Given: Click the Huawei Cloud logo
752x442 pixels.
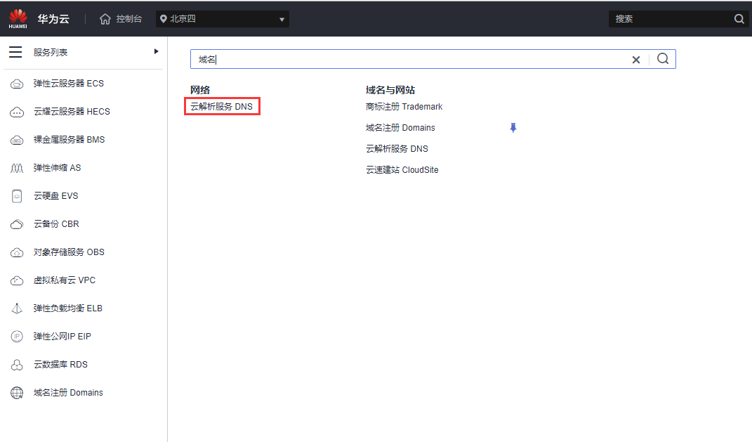Looking at the screenshot, I should (18, 19).
